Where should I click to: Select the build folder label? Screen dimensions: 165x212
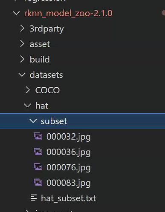(40, 59)
